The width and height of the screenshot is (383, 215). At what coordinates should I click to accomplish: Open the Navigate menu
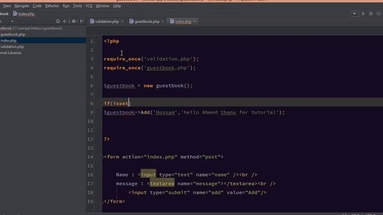(22, 6)
